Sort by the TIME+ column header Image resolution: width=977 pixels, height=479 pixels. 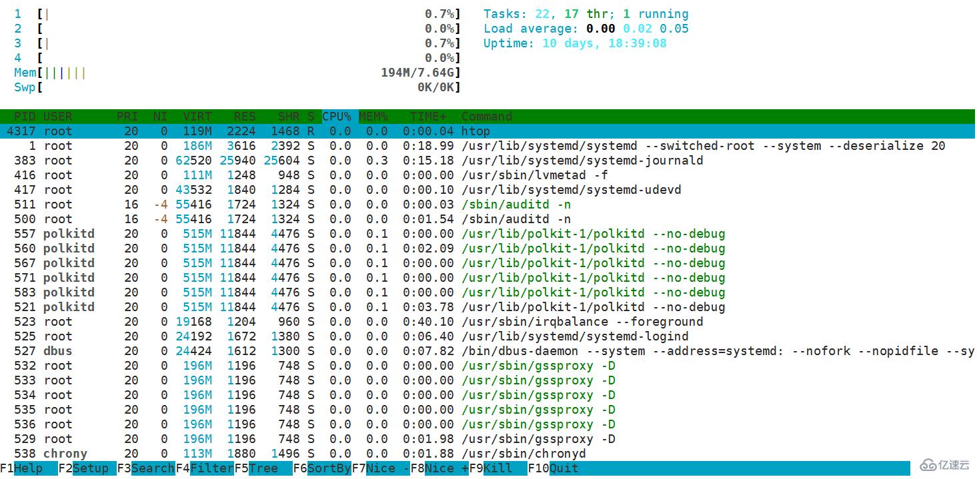point(428,117)
